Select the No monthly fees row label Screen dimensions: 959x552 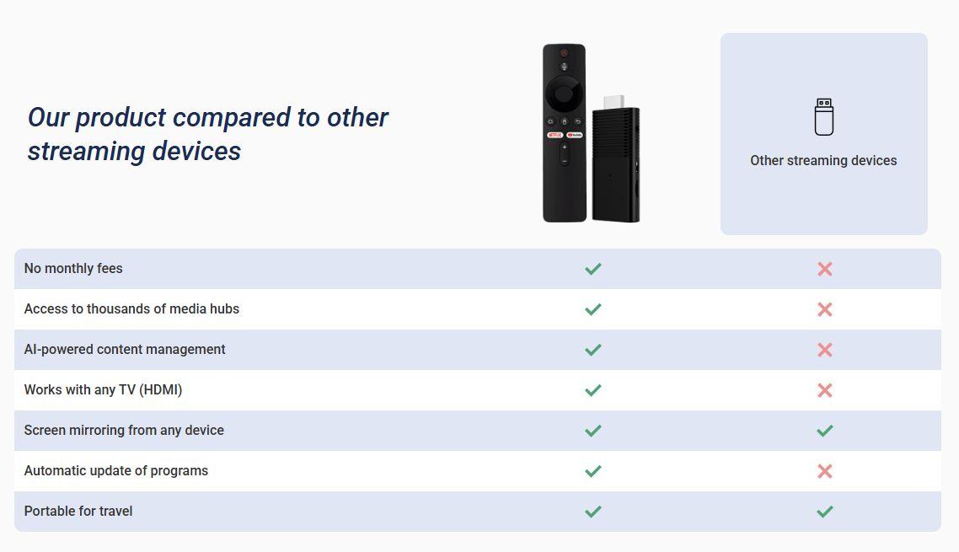[x=73, y=268]
